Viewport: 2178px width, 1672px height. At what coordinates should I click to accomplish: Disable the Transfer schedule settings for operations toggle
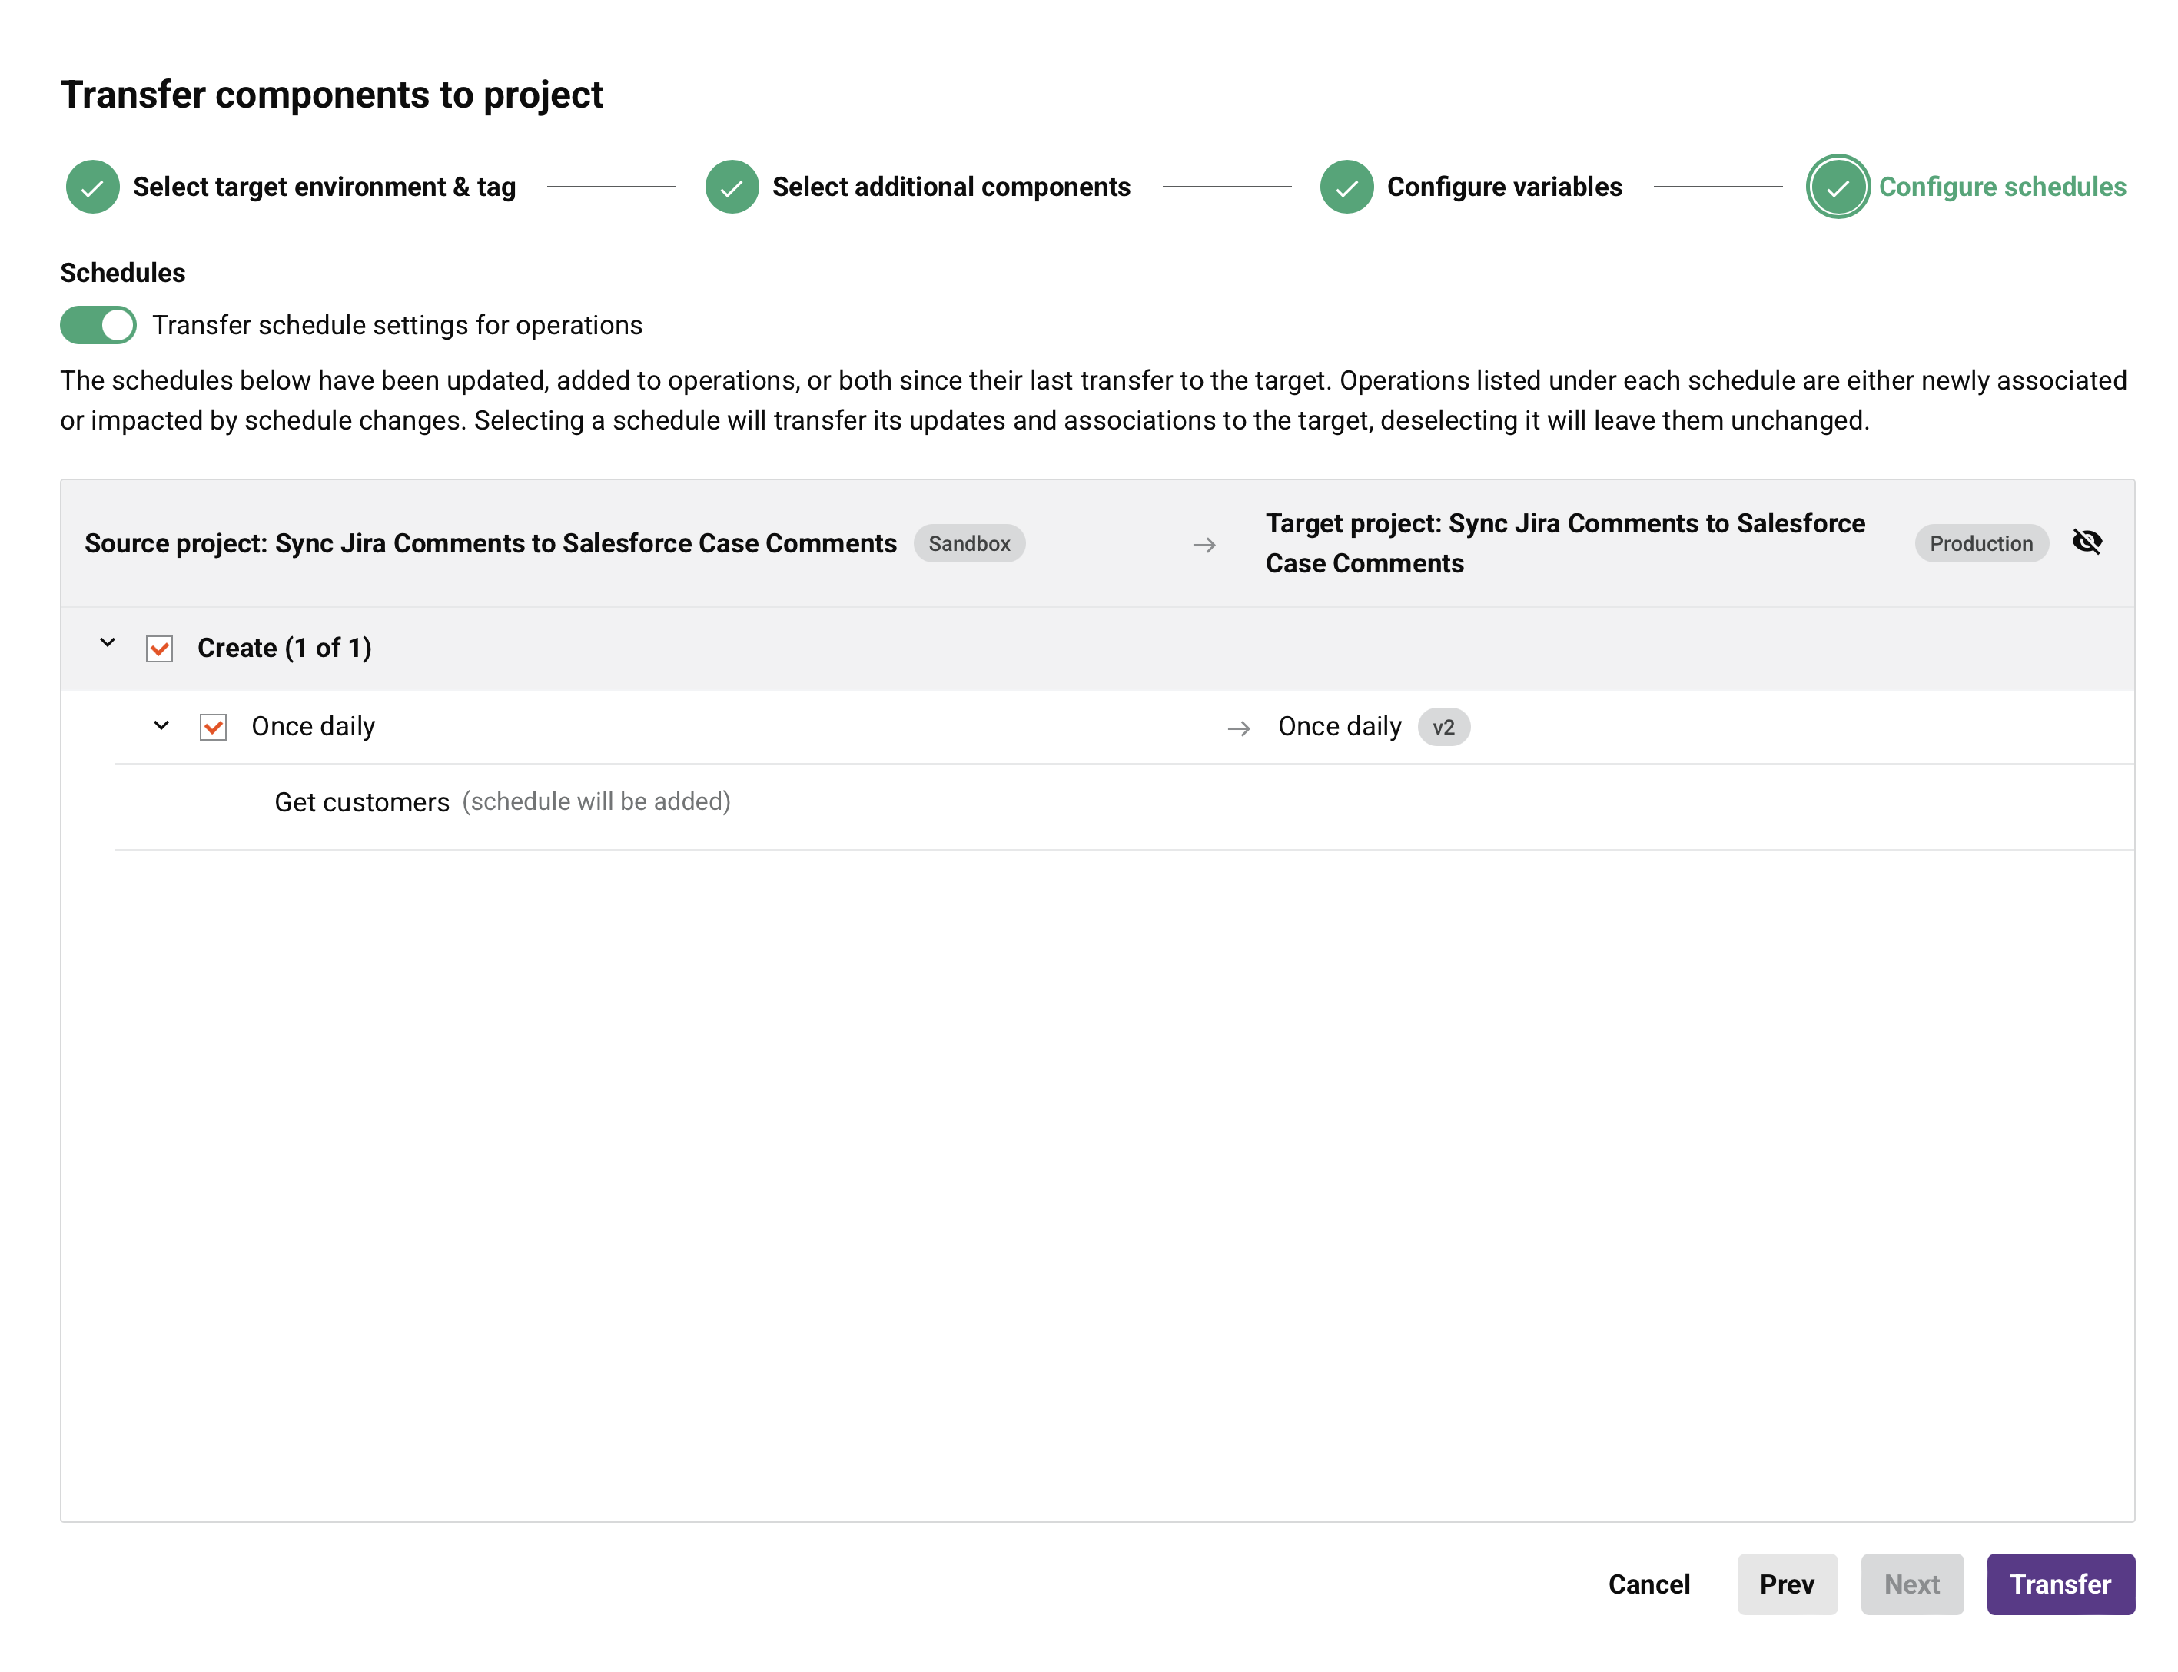tap(98, 324)
